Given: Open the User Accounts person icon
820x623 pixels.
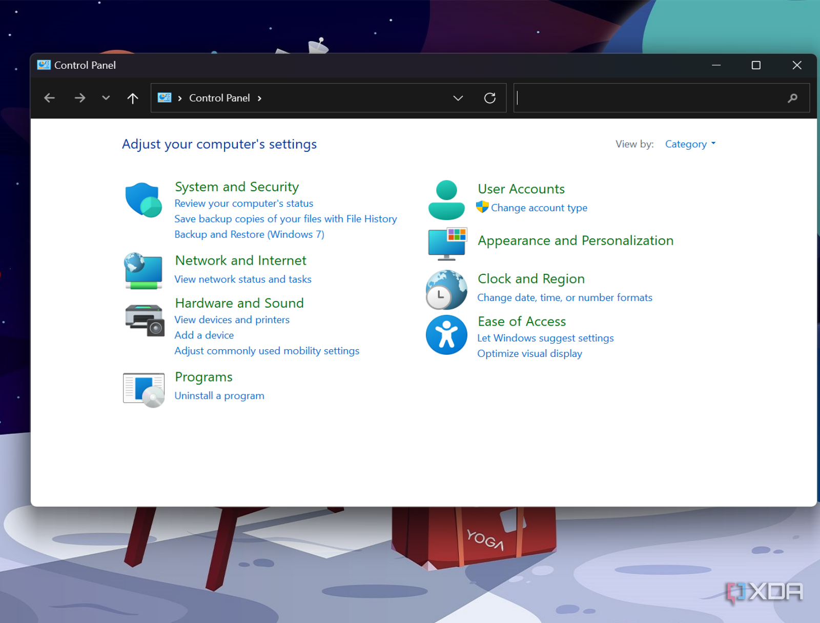Looking at the screenshot, I should [446, 200].
